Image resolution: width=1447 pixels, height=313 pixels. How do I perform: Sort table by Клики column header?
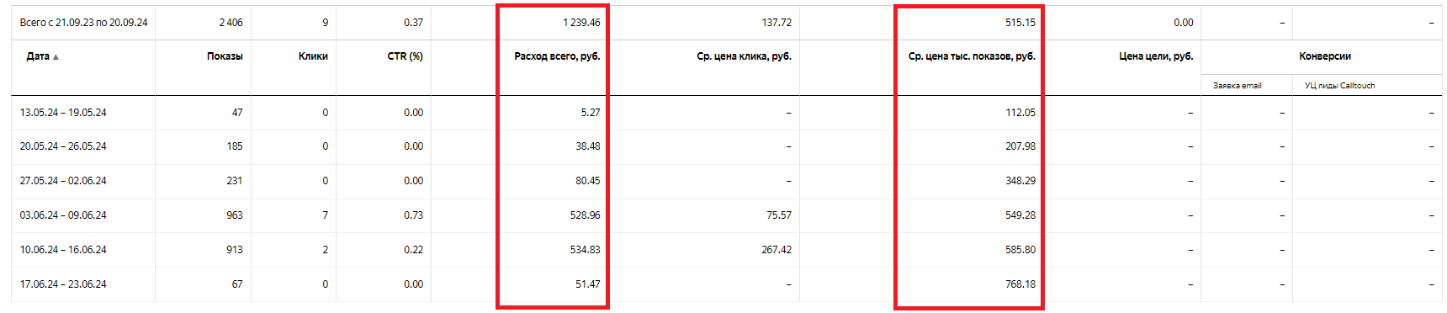point(313,56)
